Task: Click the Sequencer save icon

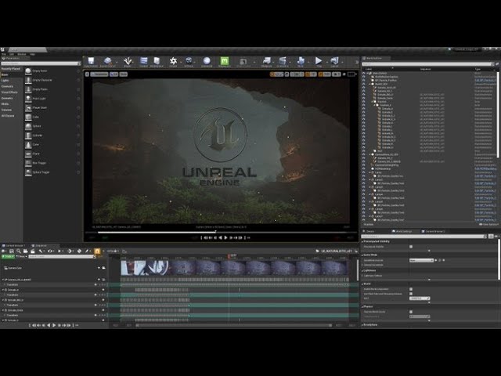Action: 12,251
